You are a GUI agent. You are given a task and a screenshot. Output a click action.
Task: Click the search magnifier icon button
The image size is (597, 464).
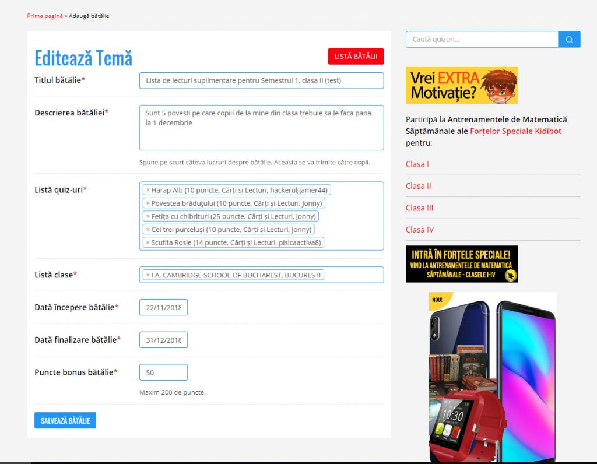[x=569, y=40]
